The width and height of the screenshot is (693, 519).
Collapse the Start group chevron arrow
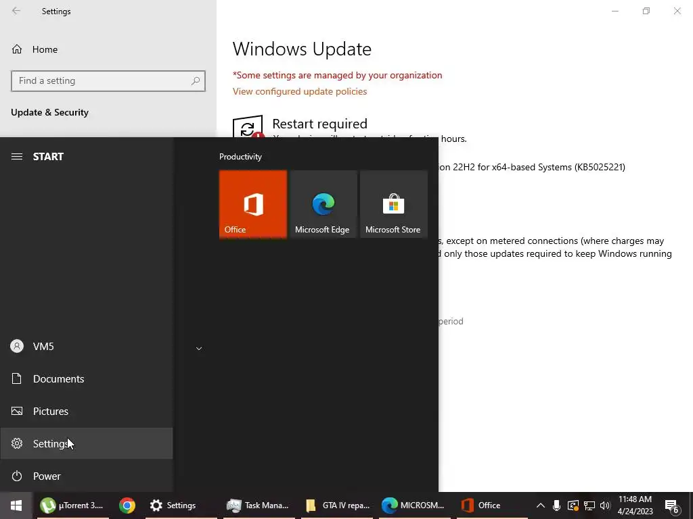[199, 349]
